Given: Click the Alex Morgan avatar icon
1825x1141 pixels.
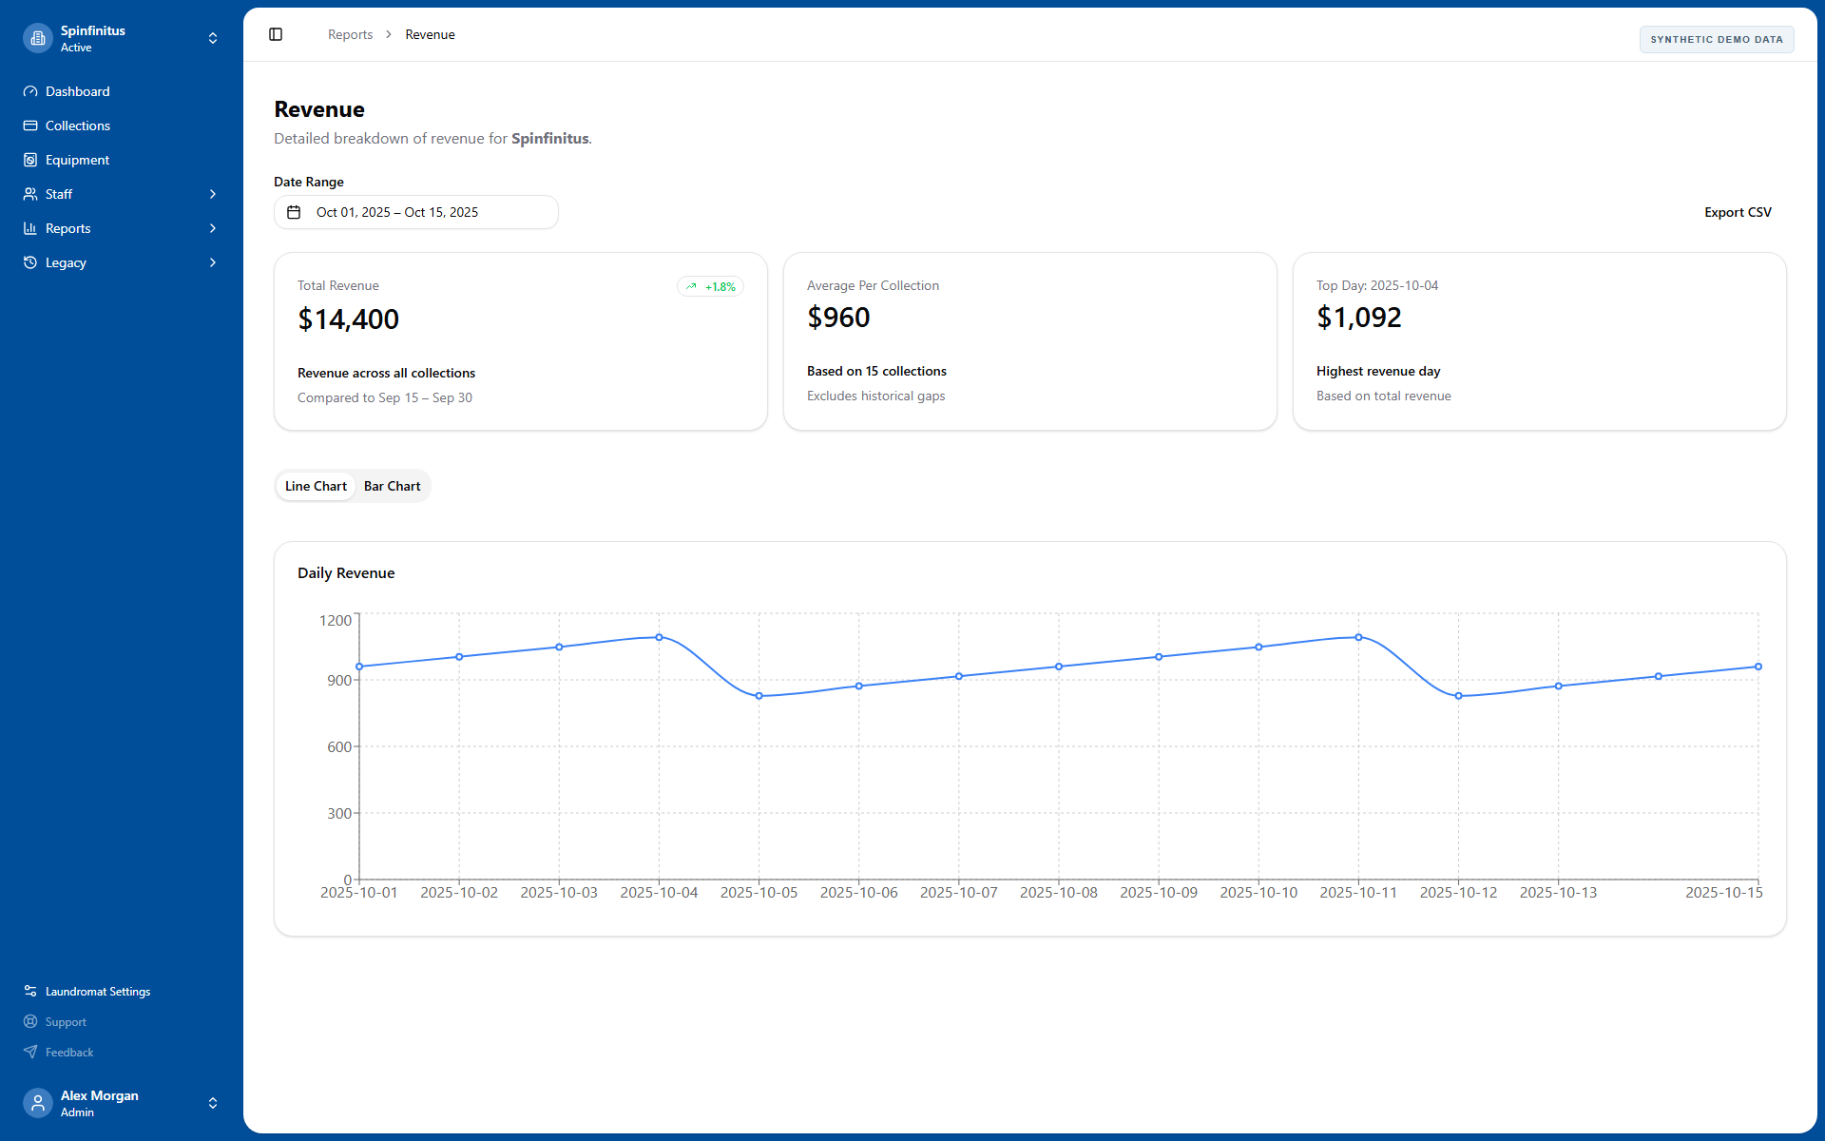Looking at the screenshot, I should (x=38, y=1103).
